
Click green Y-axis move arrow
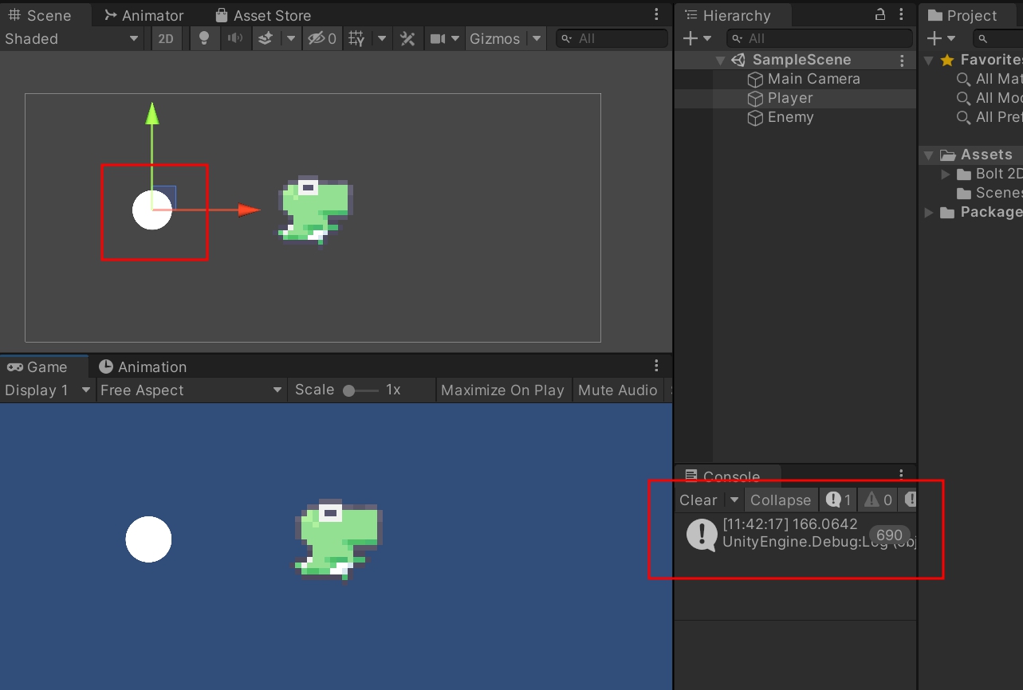[152, 113]
